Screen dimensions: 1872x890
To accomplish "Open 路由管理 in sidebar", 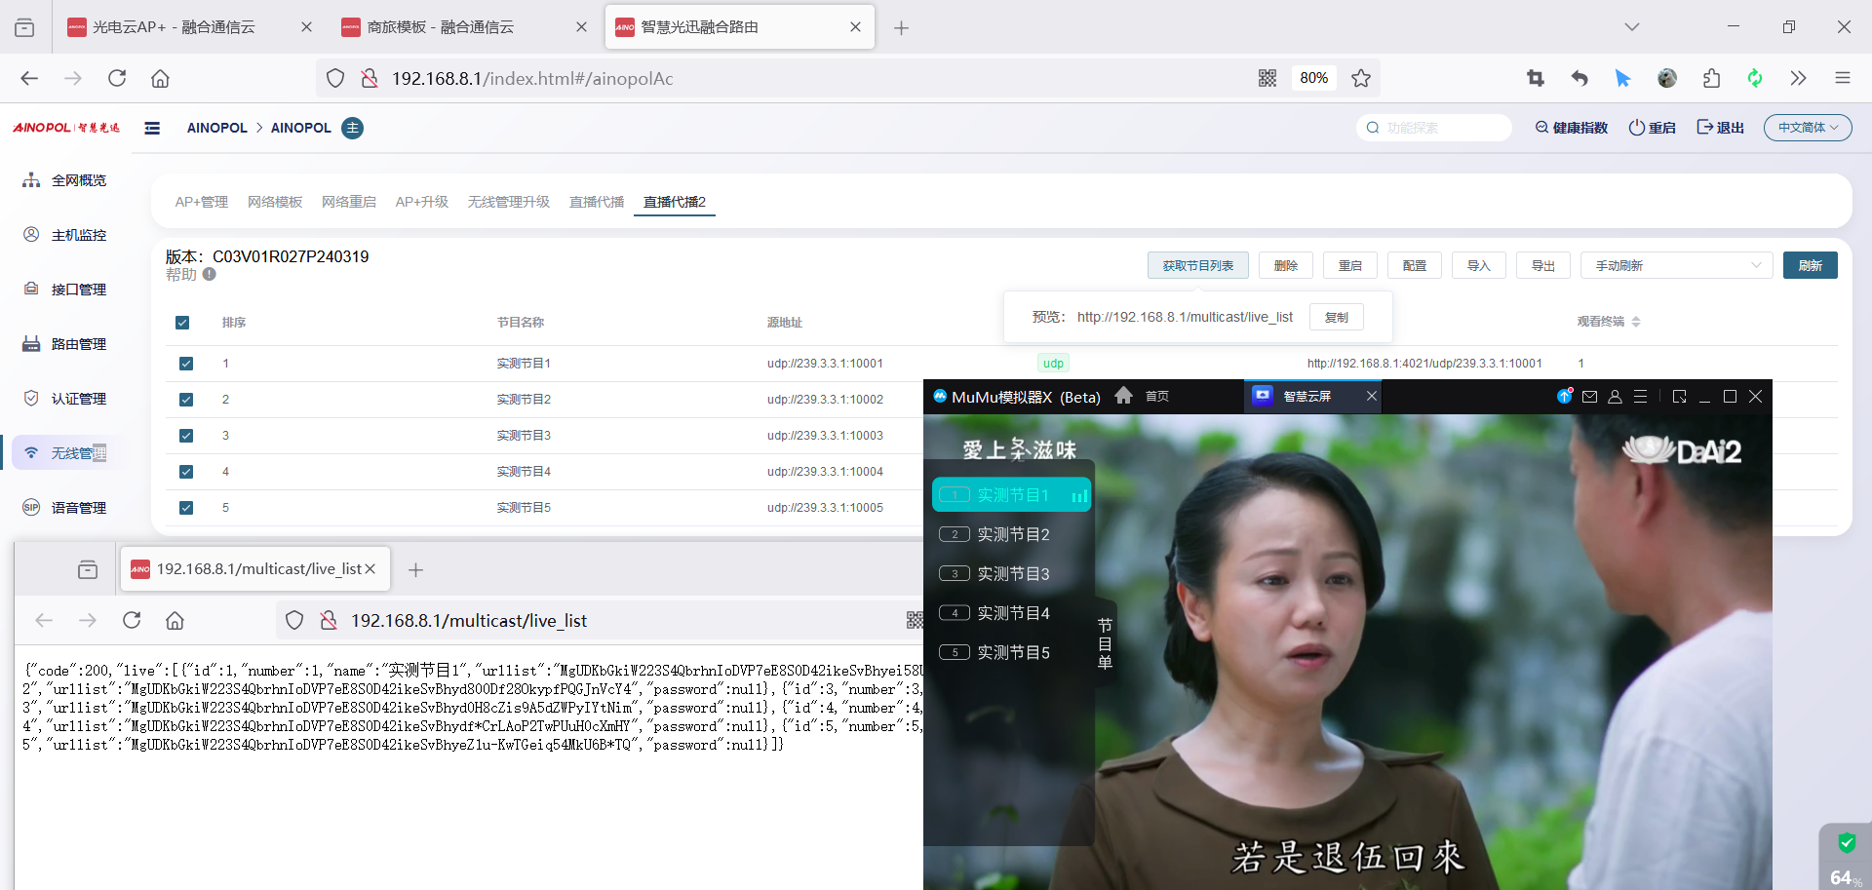I will click(x=64, y=344).
